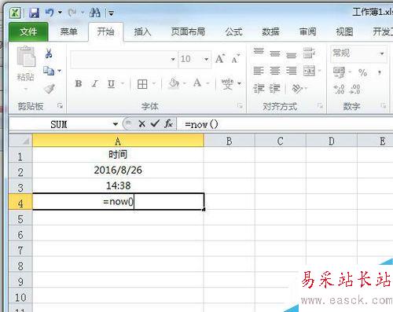Open the underline style dropdown arrow
This screenshot has height=312, width=393.
tap(123, 84)
